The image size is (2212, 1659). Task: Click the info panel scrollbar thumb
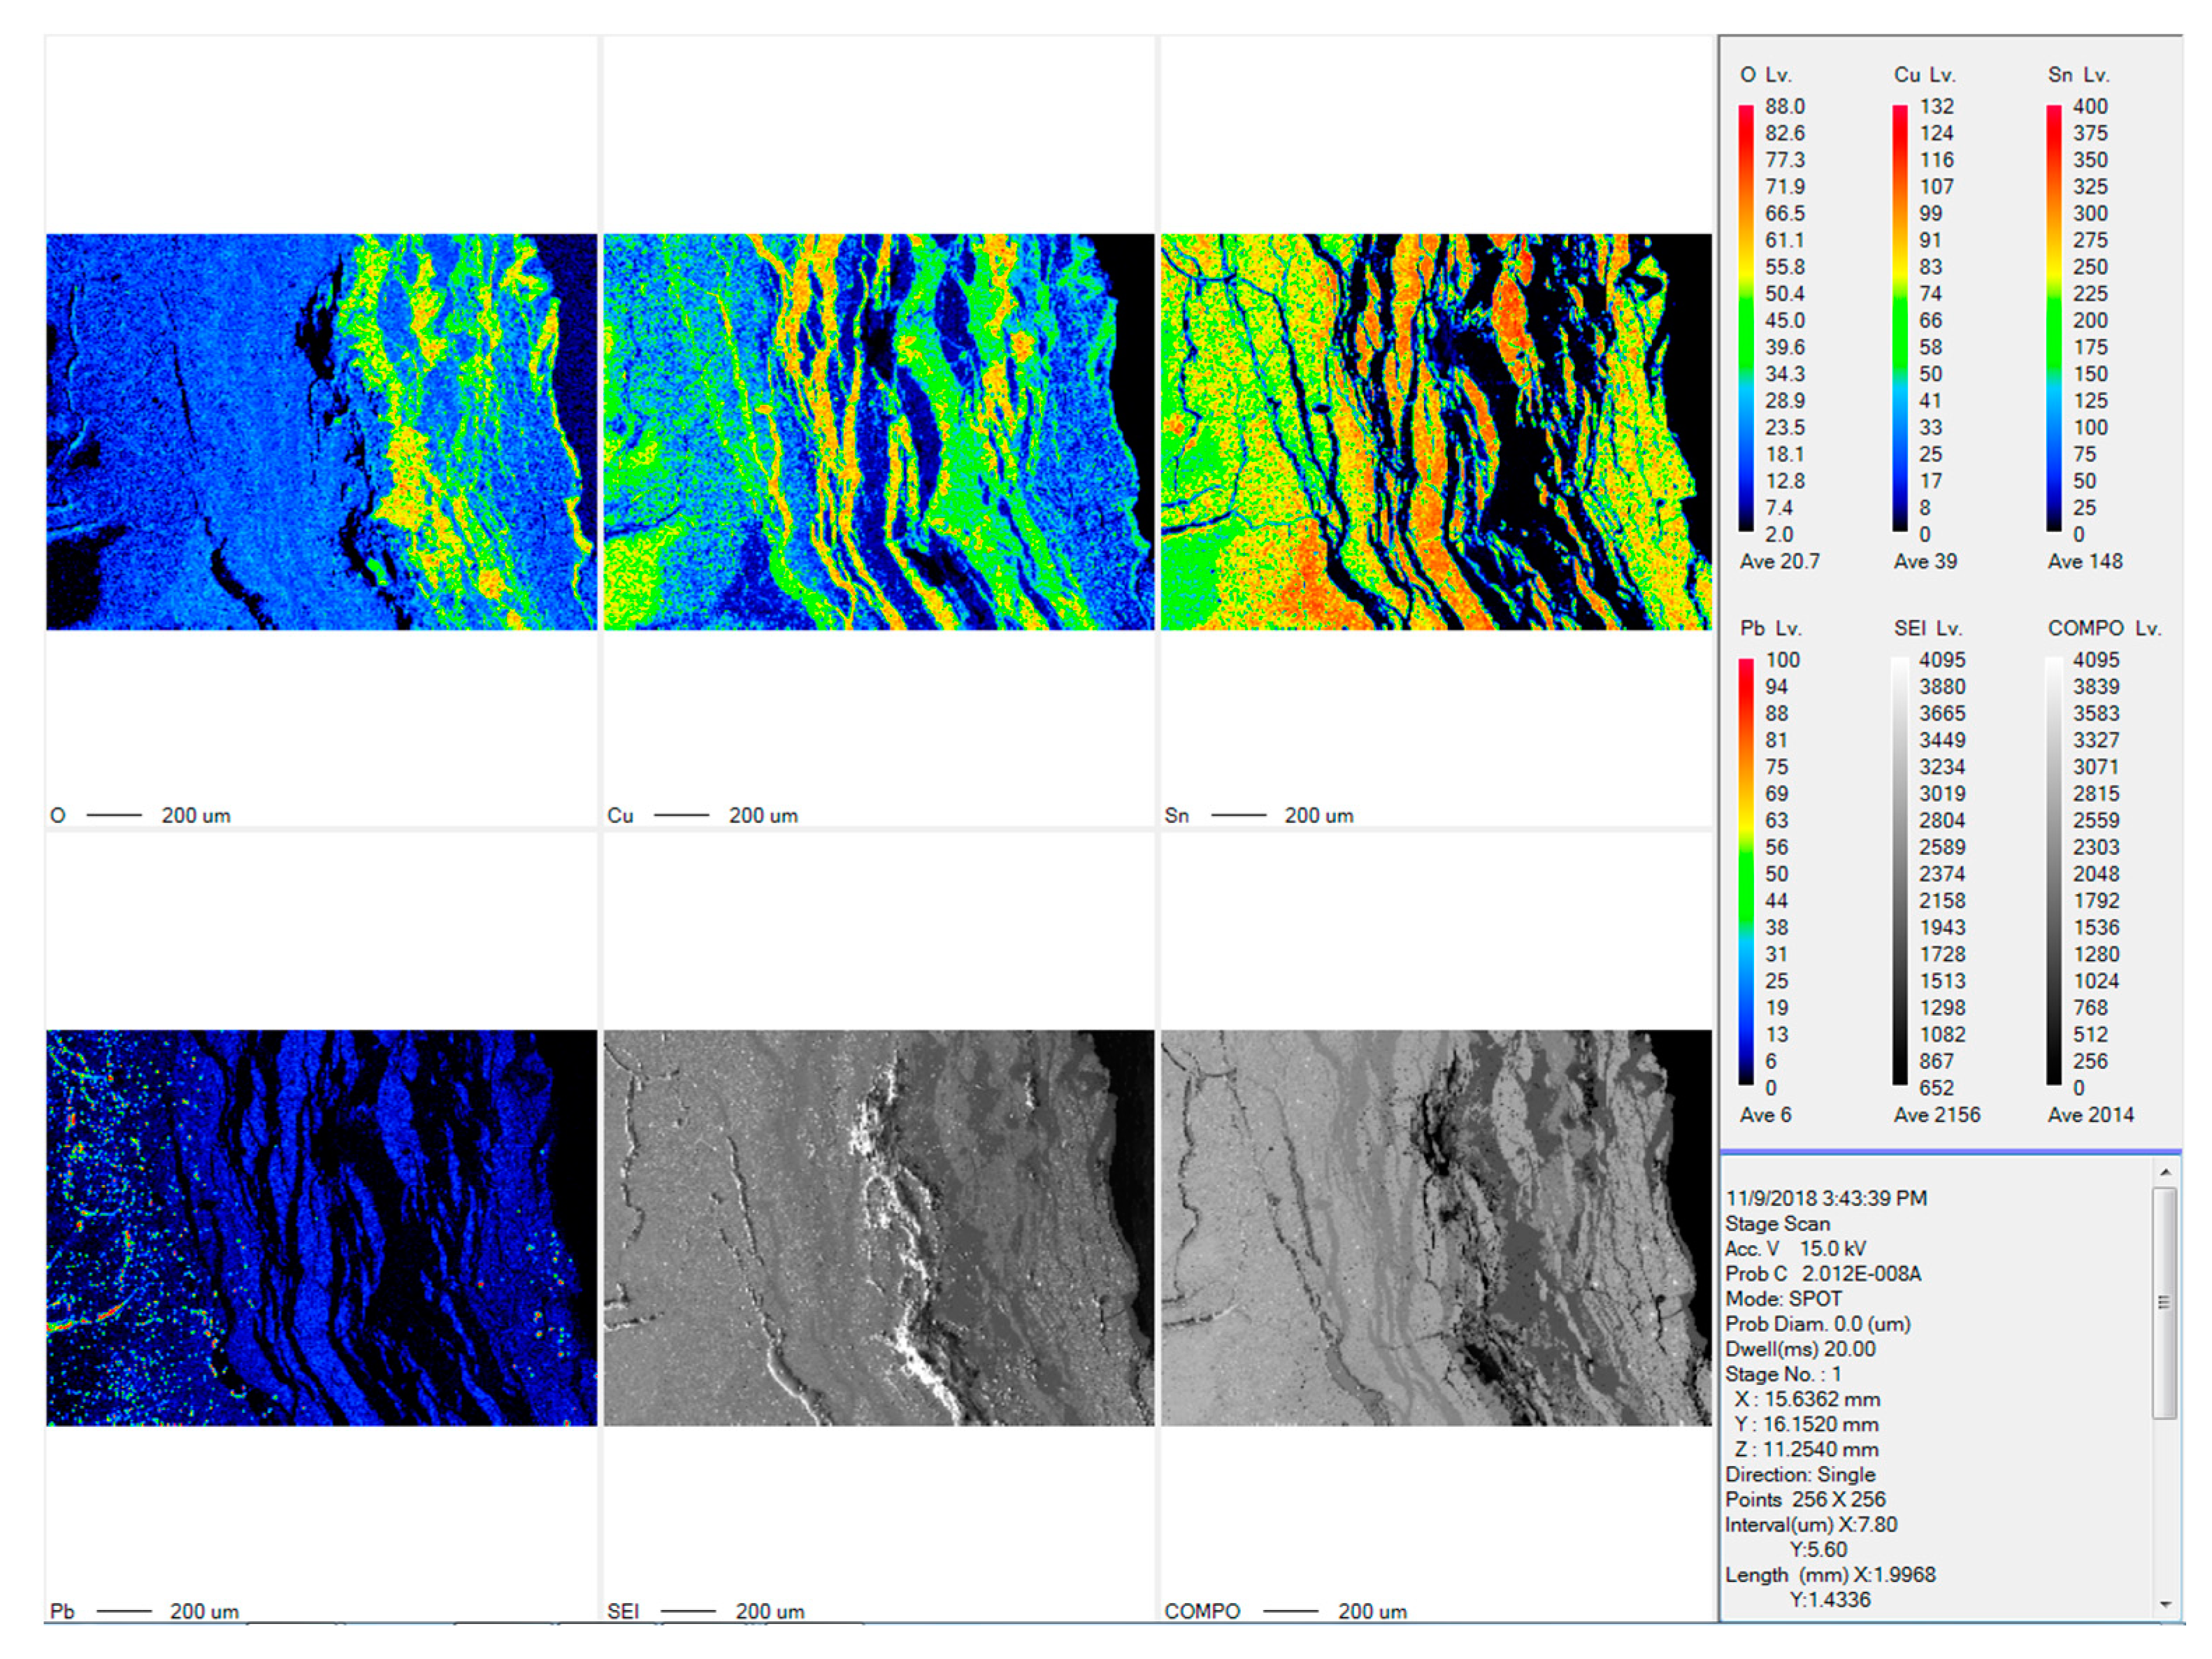[x=2165, y=1302]
